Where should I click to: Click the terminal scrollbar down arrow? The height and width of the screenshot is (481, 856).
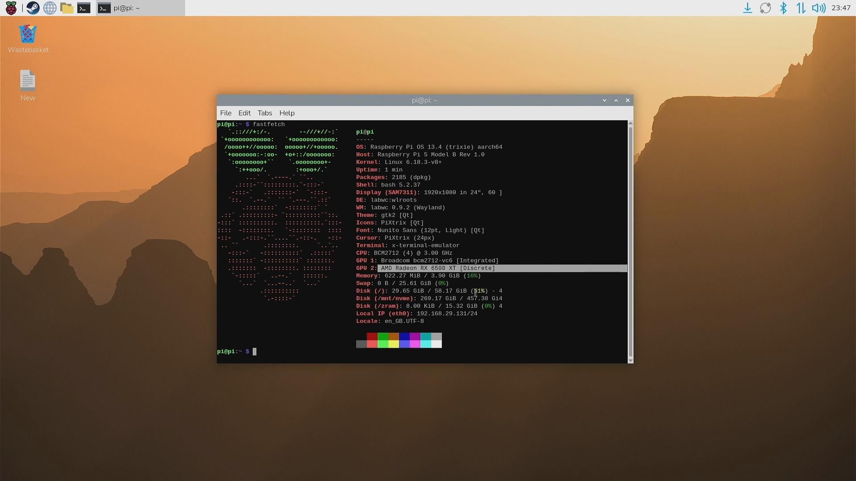tap(630, 360)
